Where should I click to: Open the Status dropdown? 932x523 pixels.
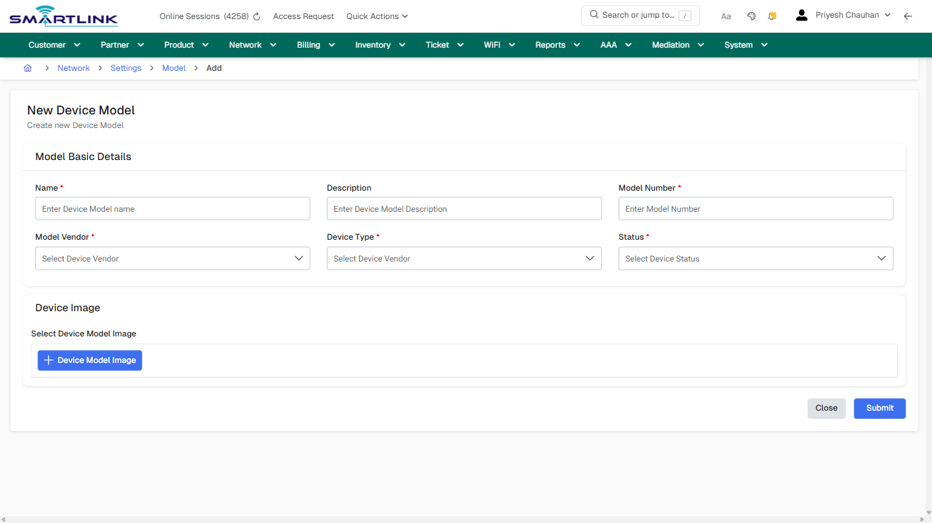point(755,258)
